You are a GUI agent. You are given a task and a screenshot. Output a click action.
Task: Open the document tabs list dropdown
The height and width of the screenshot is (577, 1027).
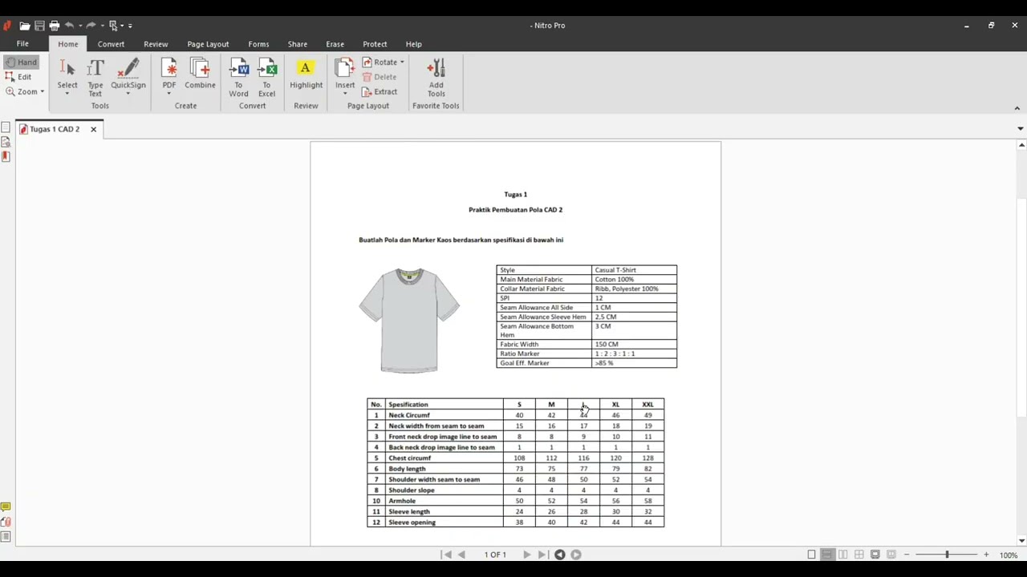click(x=1020, y=128)
